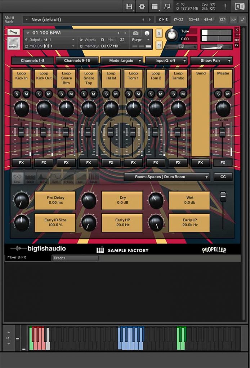
Task: Click the Loop Snare Top volume fader
Action: pyautogui.click(x=88, y=132)
